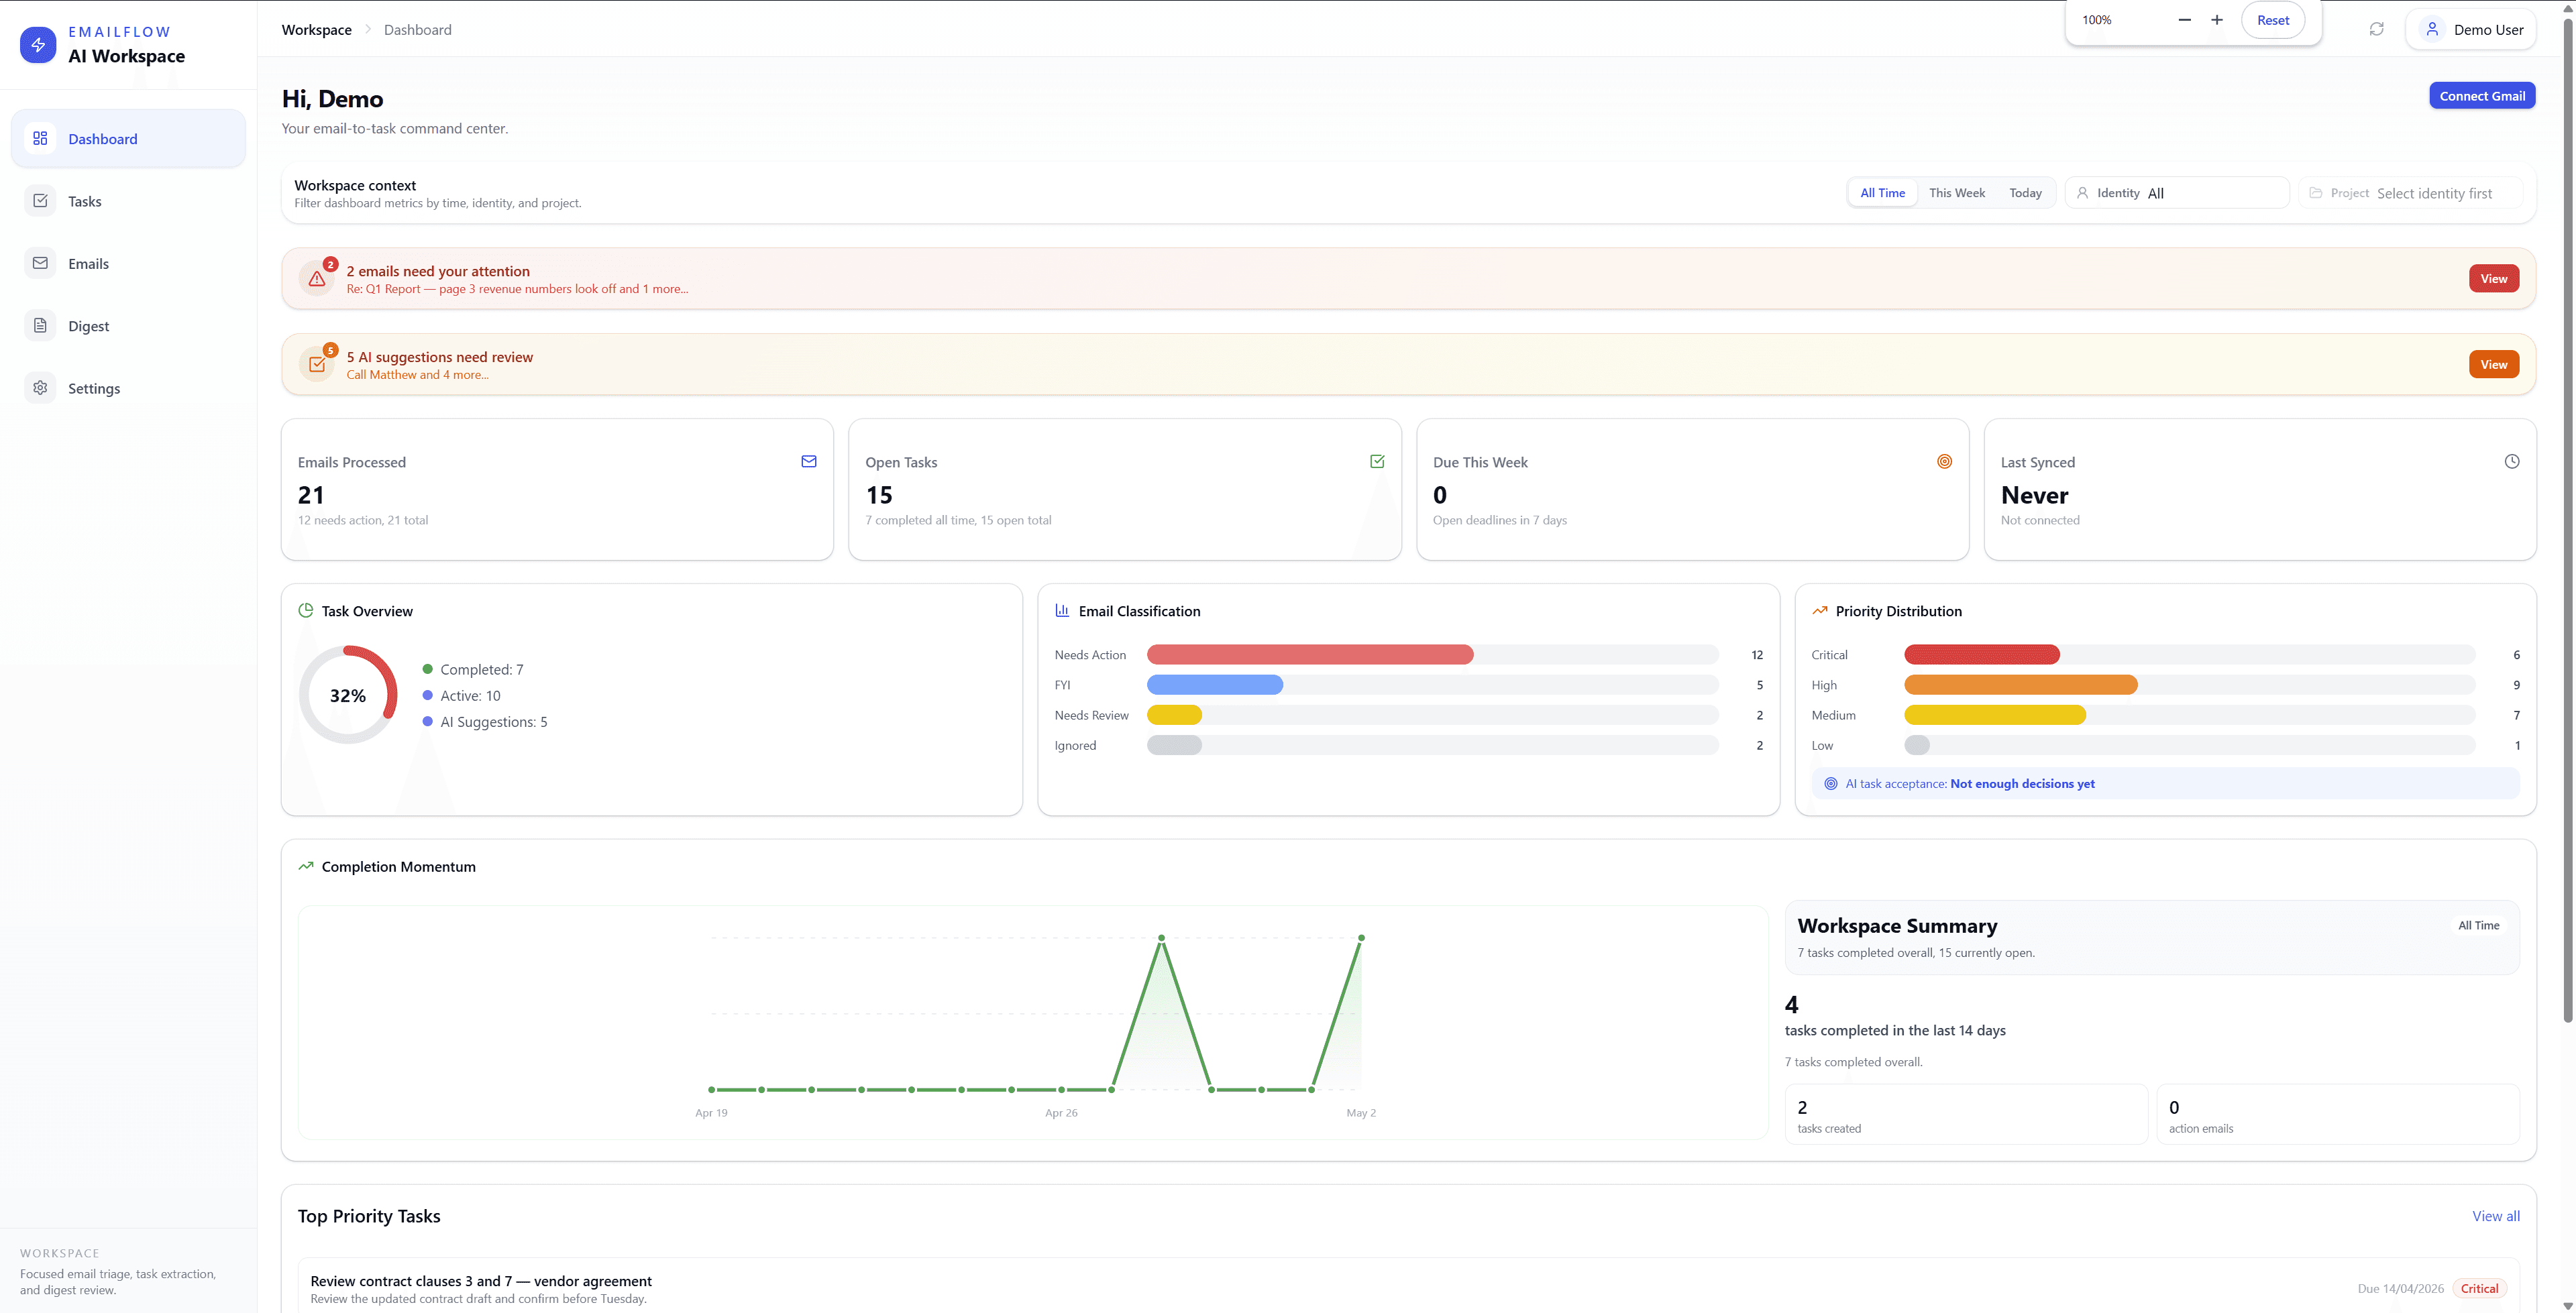Open the Project dropdown selector
This screenshot has width=2576, height=1313.
tap(2410, 193)
